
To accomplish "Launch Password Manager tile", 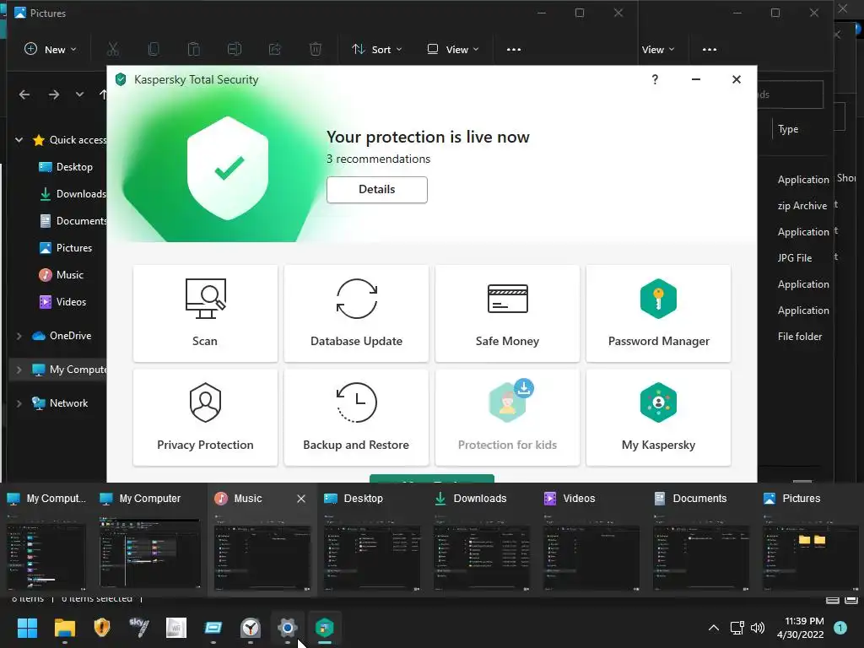I will point(658,314).
